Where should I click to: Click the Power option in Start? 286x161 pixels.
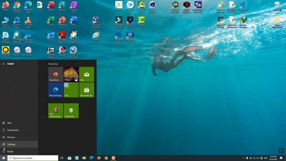click(x=19, y=151)
